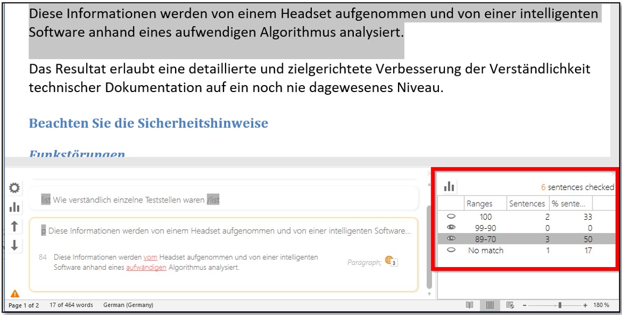Go to next sentence with down arrow

15,245
